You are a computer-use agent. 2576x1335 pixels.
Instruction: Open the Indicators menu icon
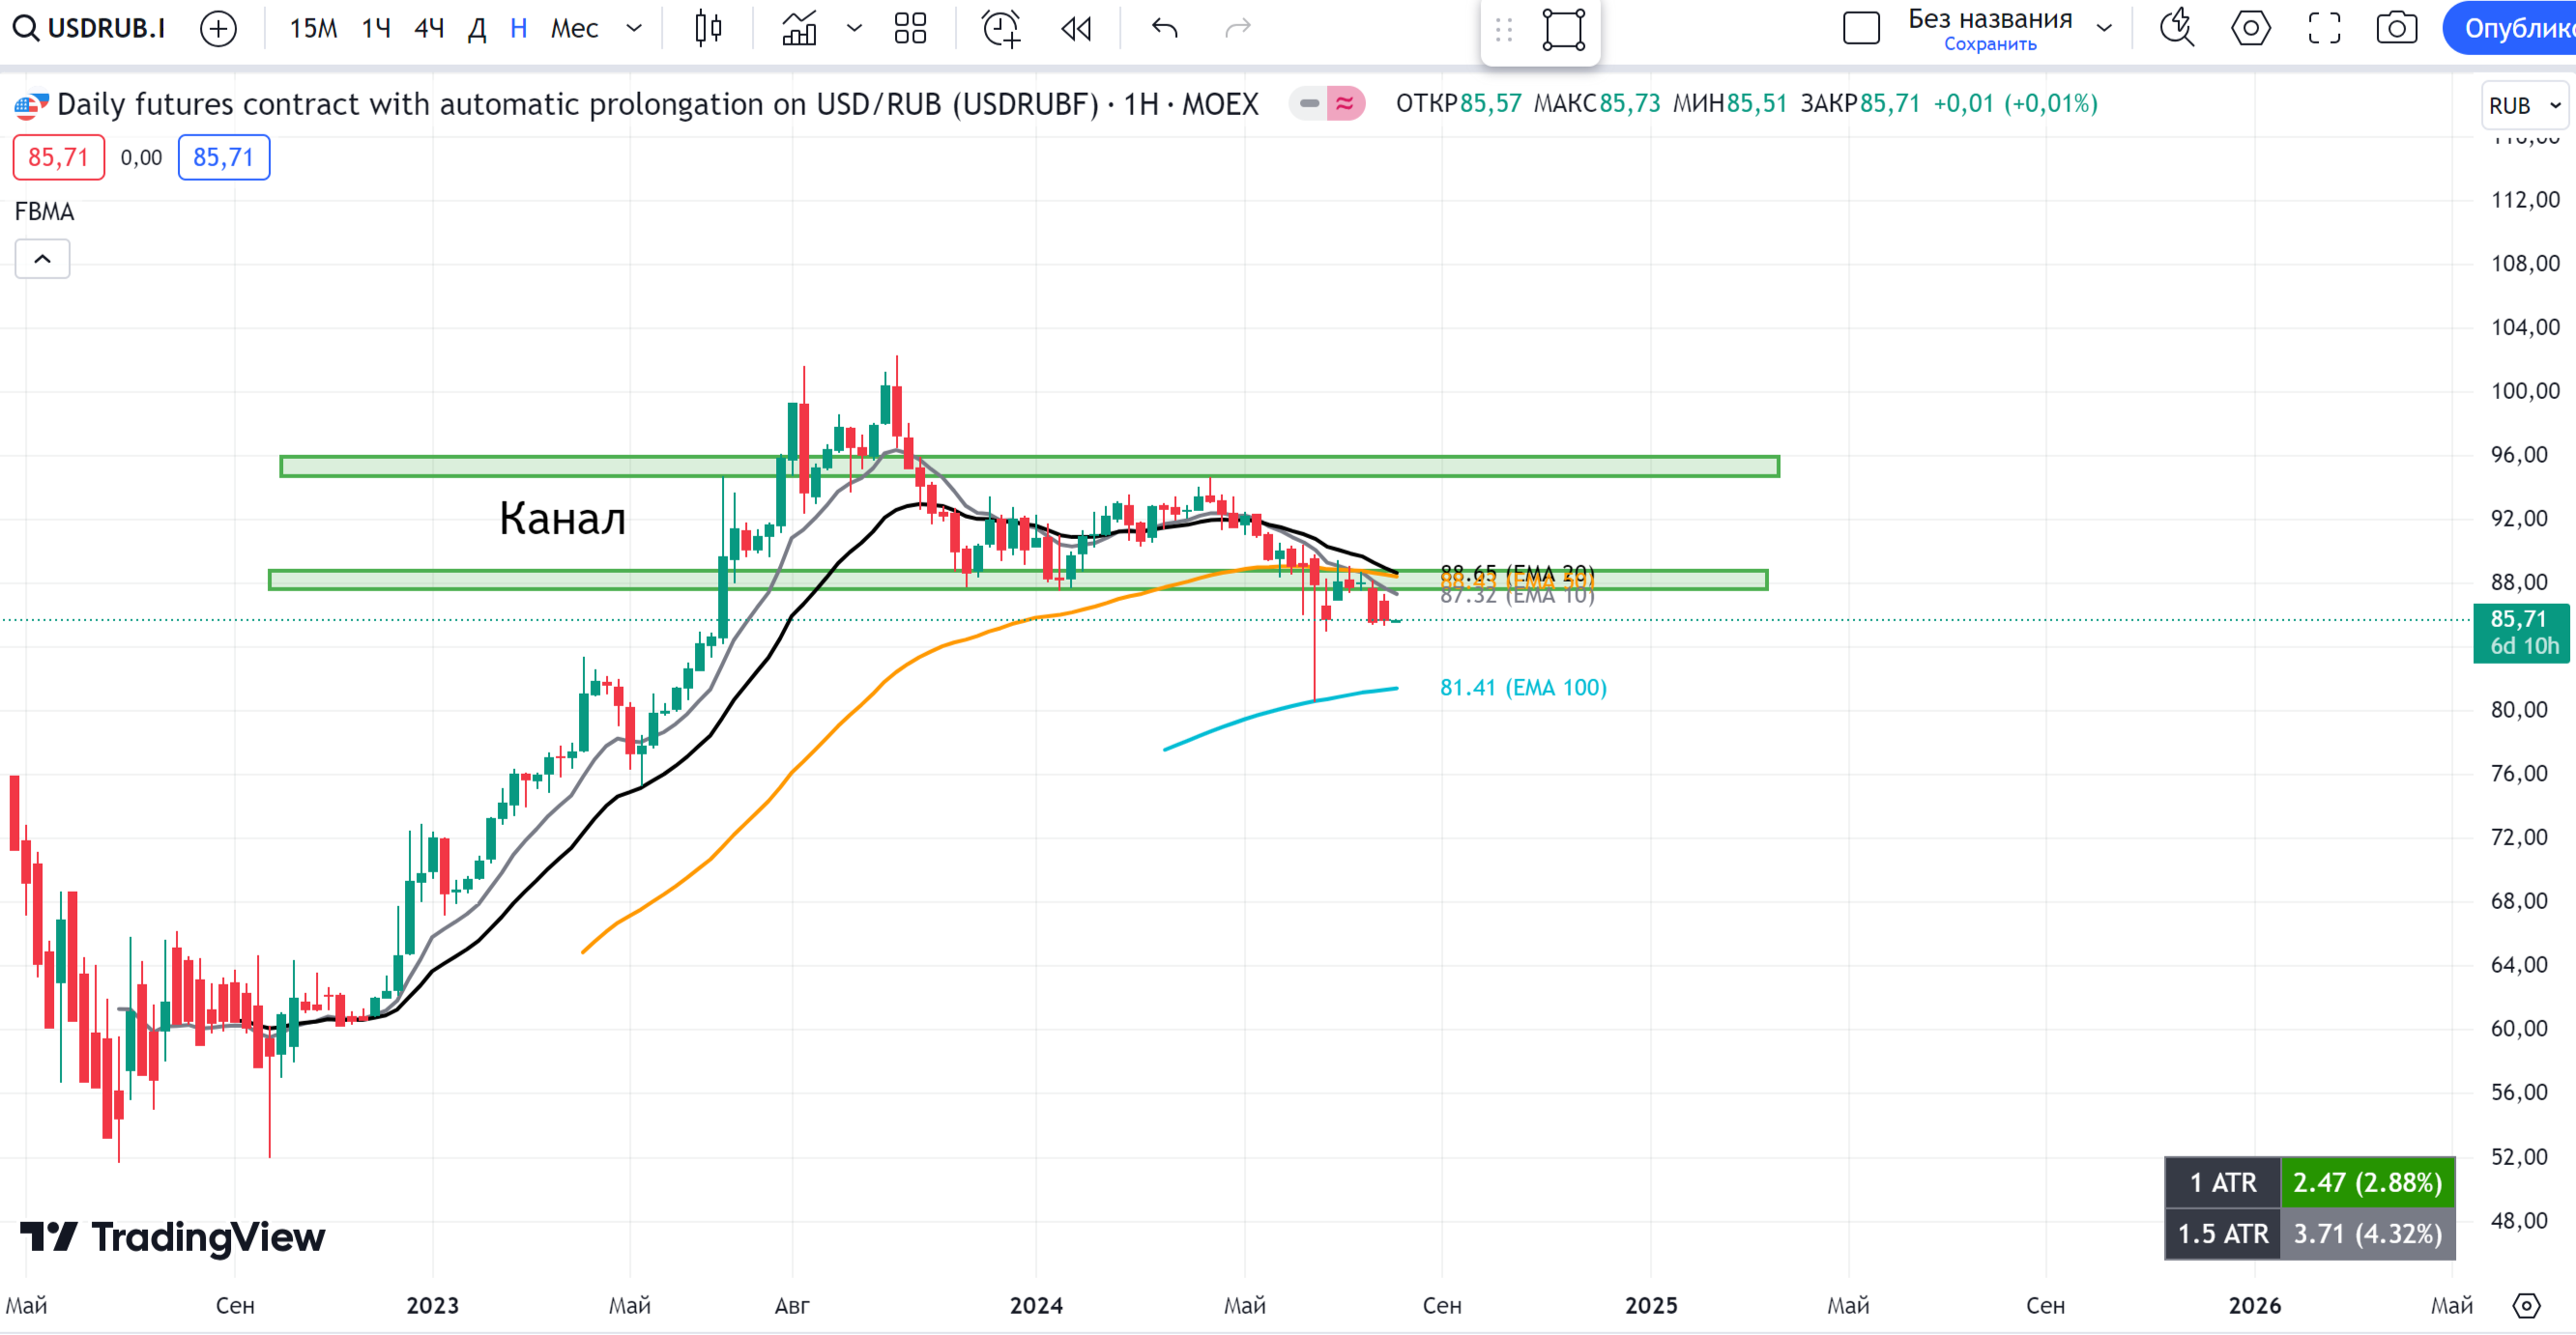(x=799, y=28)
